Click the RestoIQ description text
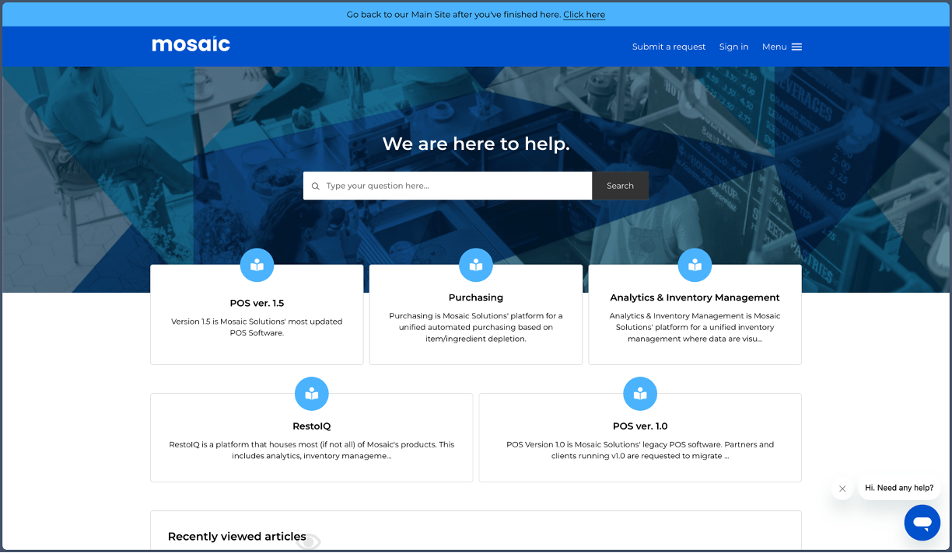The image size is (952, 553). (311, 450)
